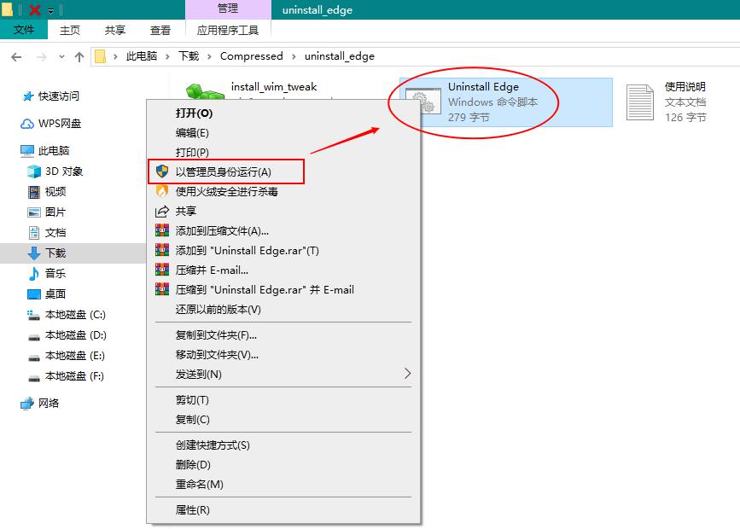Click the WPS网盘 cloud icon
The image size is (740, 529).
27,124
